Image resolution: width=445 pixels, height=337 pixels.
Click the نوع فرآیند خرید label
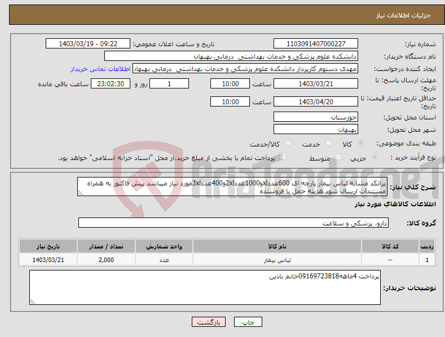tap(413, 157)
